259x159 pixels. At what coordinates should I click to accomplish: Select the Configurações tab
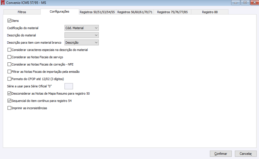[60, 12]
